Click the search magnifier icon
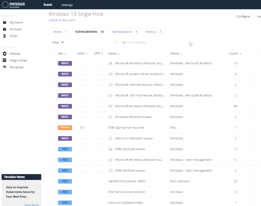261x206 pixels. click(115, 42)
